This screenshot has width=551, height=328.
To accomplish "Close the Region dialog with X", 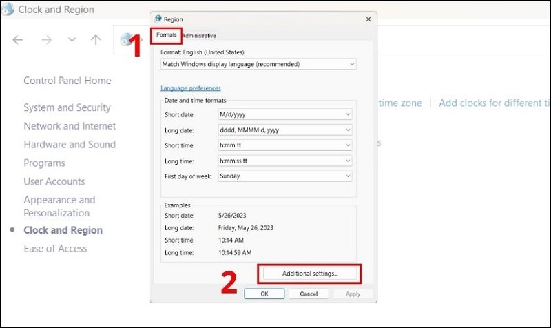I will pyautogui.click(x=368, y=19).
